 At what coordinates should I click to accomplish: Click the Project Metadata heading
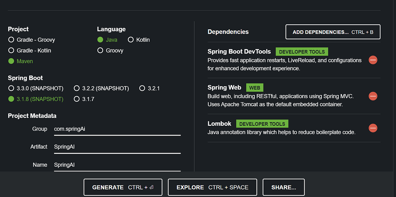click(32, 116)
